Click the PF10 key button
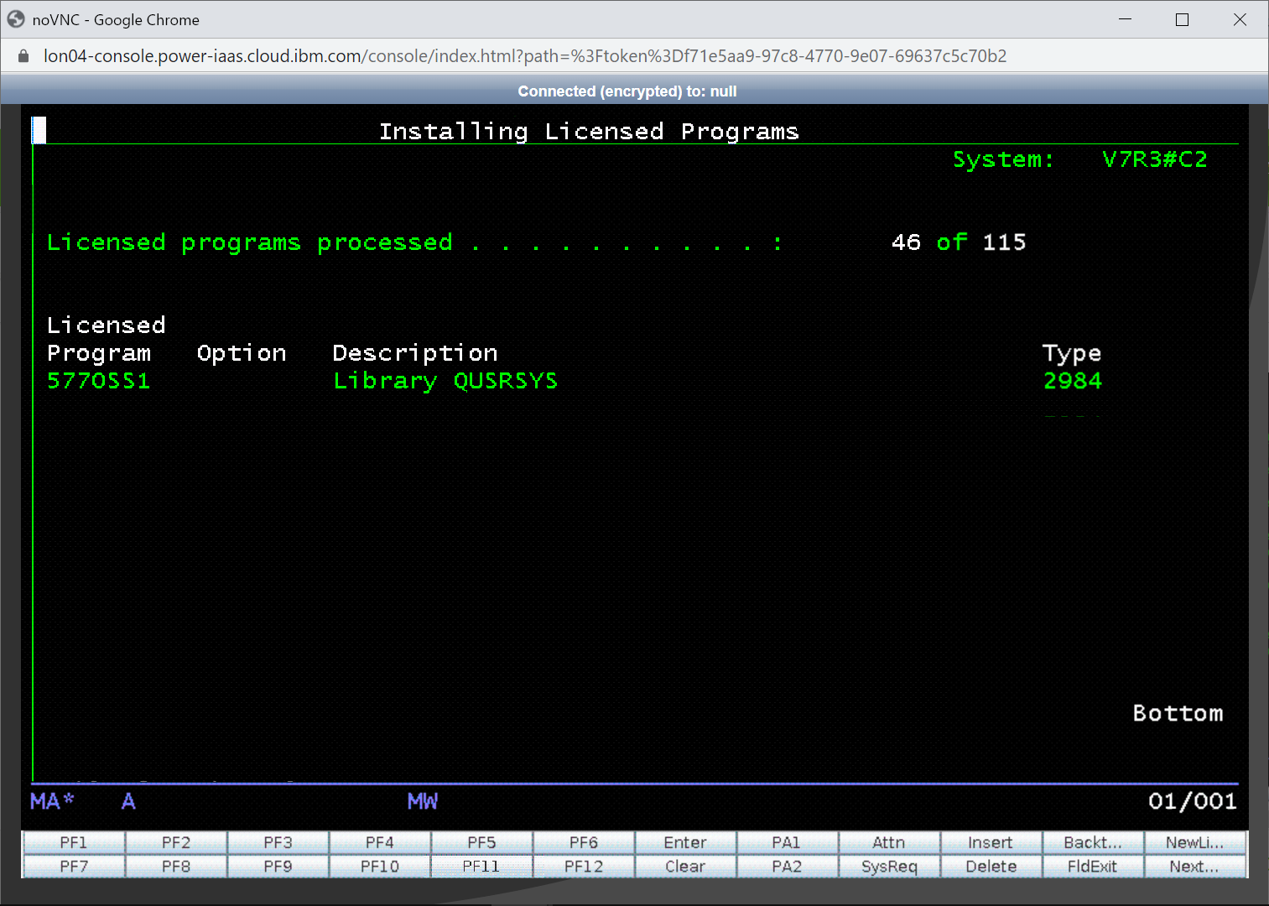Image resolution: width=1269 pixels, height=906 pixels. click(x=380, y=866)
